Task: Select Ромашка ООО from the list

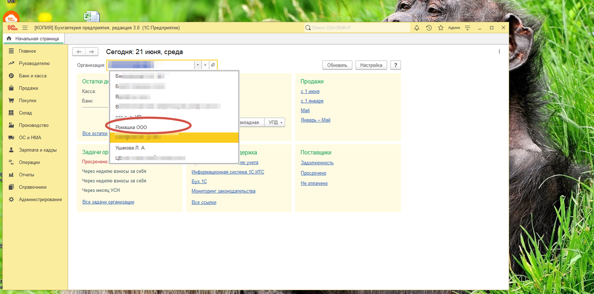Action: (x=174, y=127)
